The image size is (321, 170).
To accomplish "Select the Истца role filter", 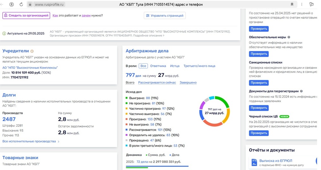I will pyautogui.click(x=175, y=66).
